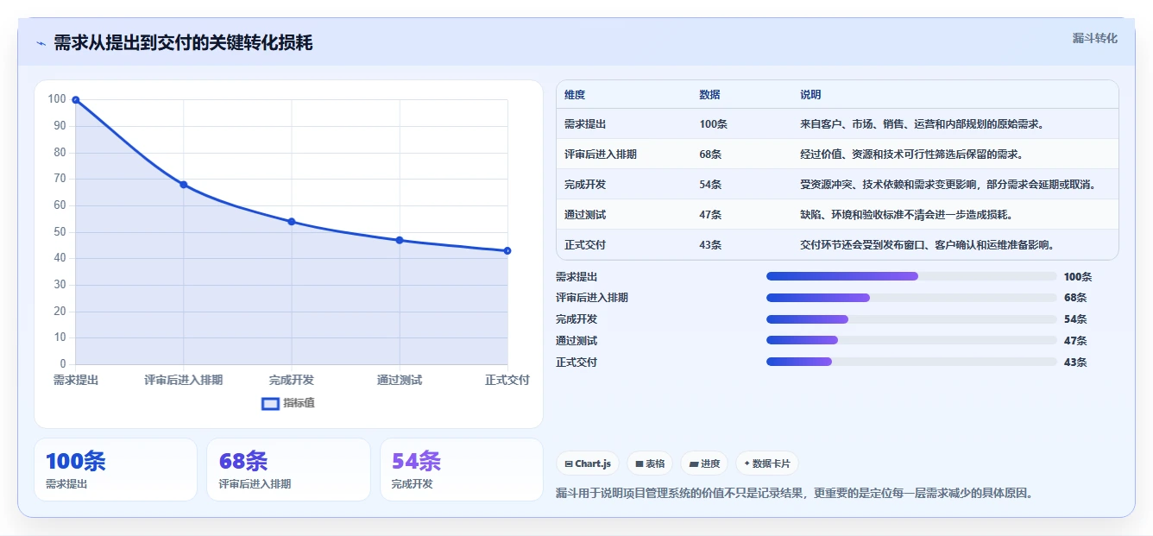The height and width of the screenshot is (536, 1153).
Task: Click the 68条 data card
Action: click(x=288, y=470)
